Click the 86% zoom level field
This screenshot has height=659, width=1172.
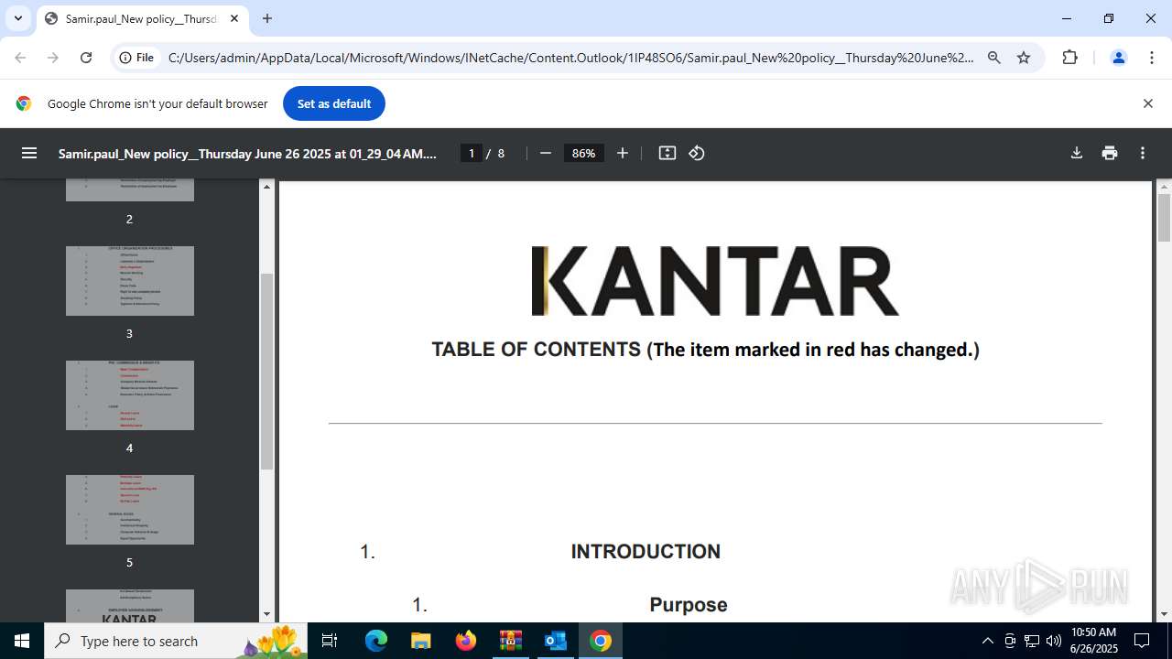click(584, 153)
